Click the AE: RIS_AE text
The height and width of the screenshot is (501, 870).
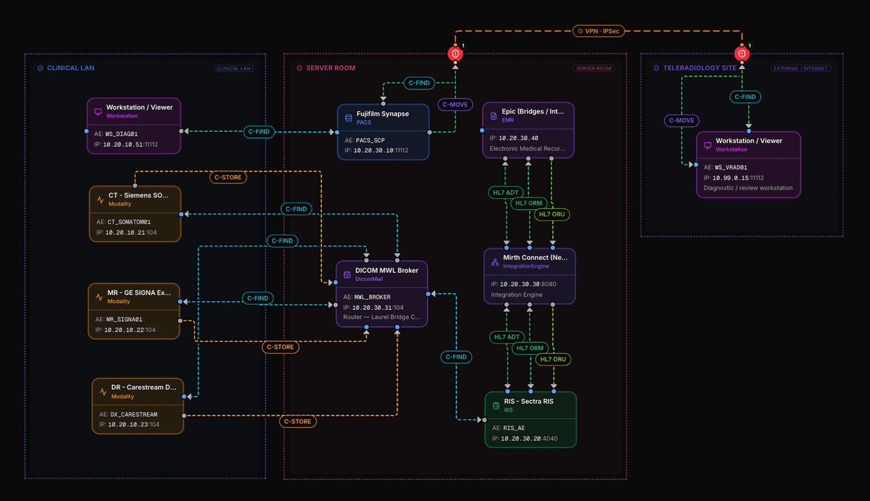pos(508,428)
